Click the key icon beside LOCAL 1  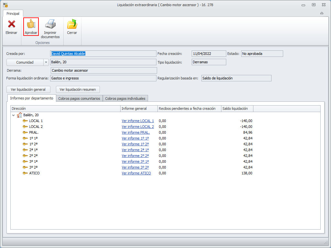(x=25, y=121)
